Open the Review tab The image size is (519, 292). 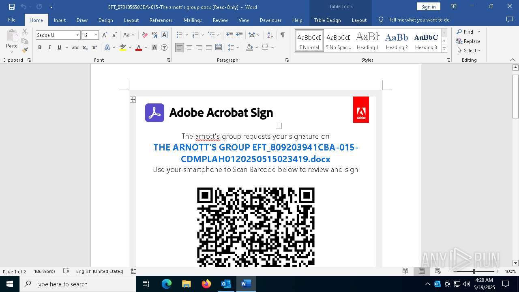pyautogui.click(x=220, y=20)
